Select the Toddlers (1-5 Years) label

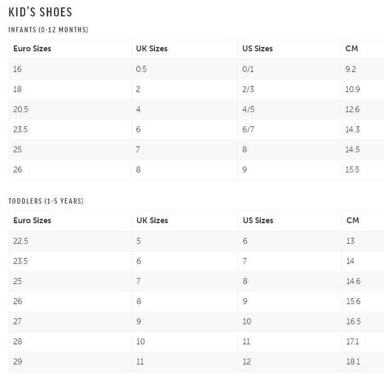click(x=46, y=201)
